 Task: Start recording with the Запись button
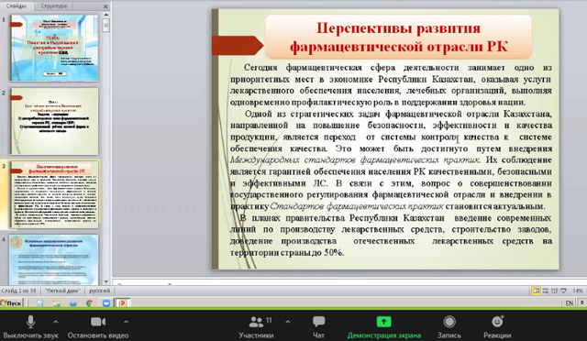[x=449, y=327]
